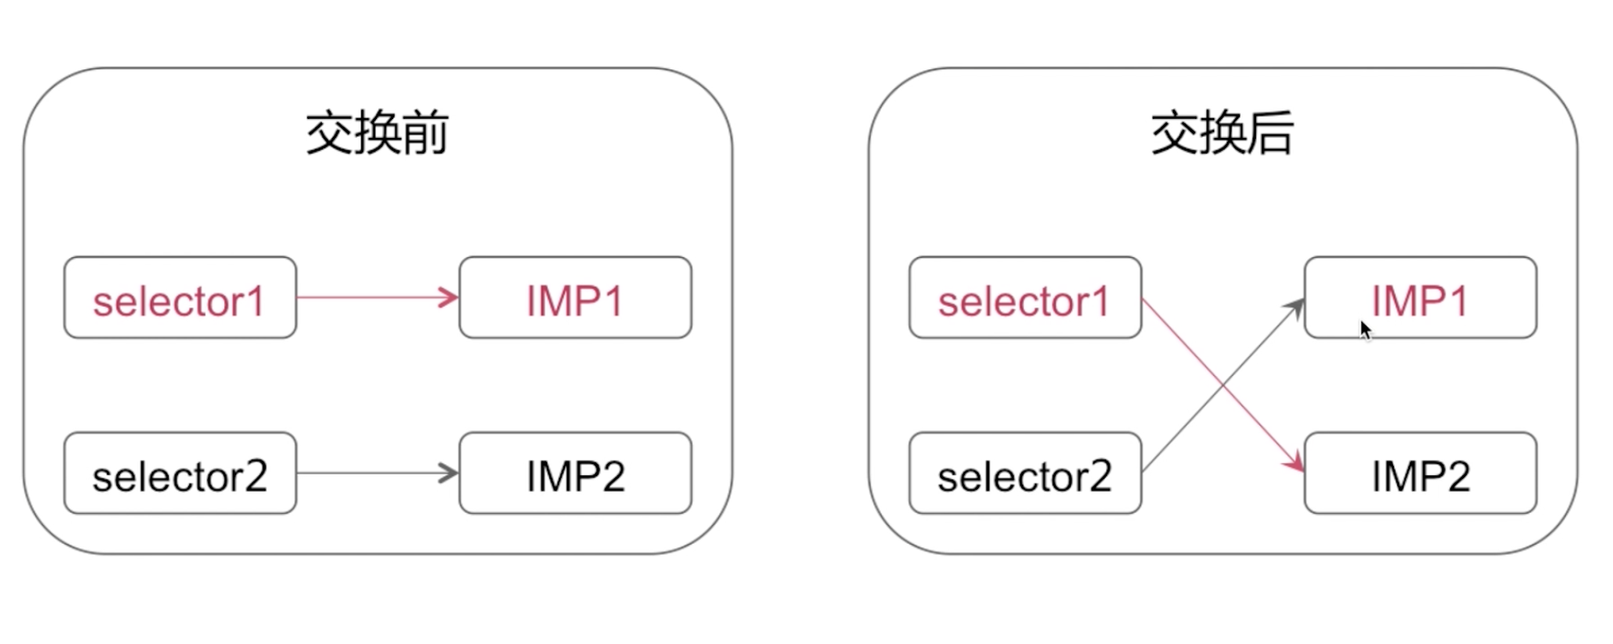Select the IMP2 box in 交换前 panel
This screenshot has height=644, width=1613.
(x=575, y=473)
